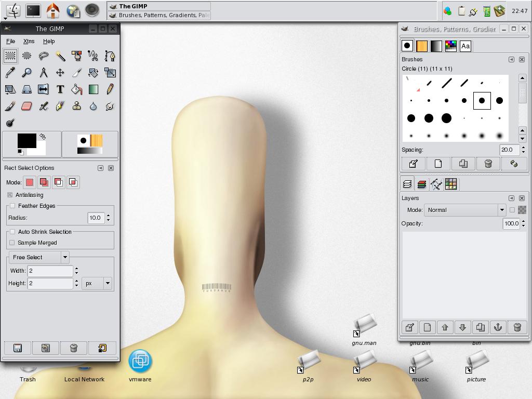Select the Scissors select tool
Viewport: 532px width, 399px height.
tap(94, 56)
